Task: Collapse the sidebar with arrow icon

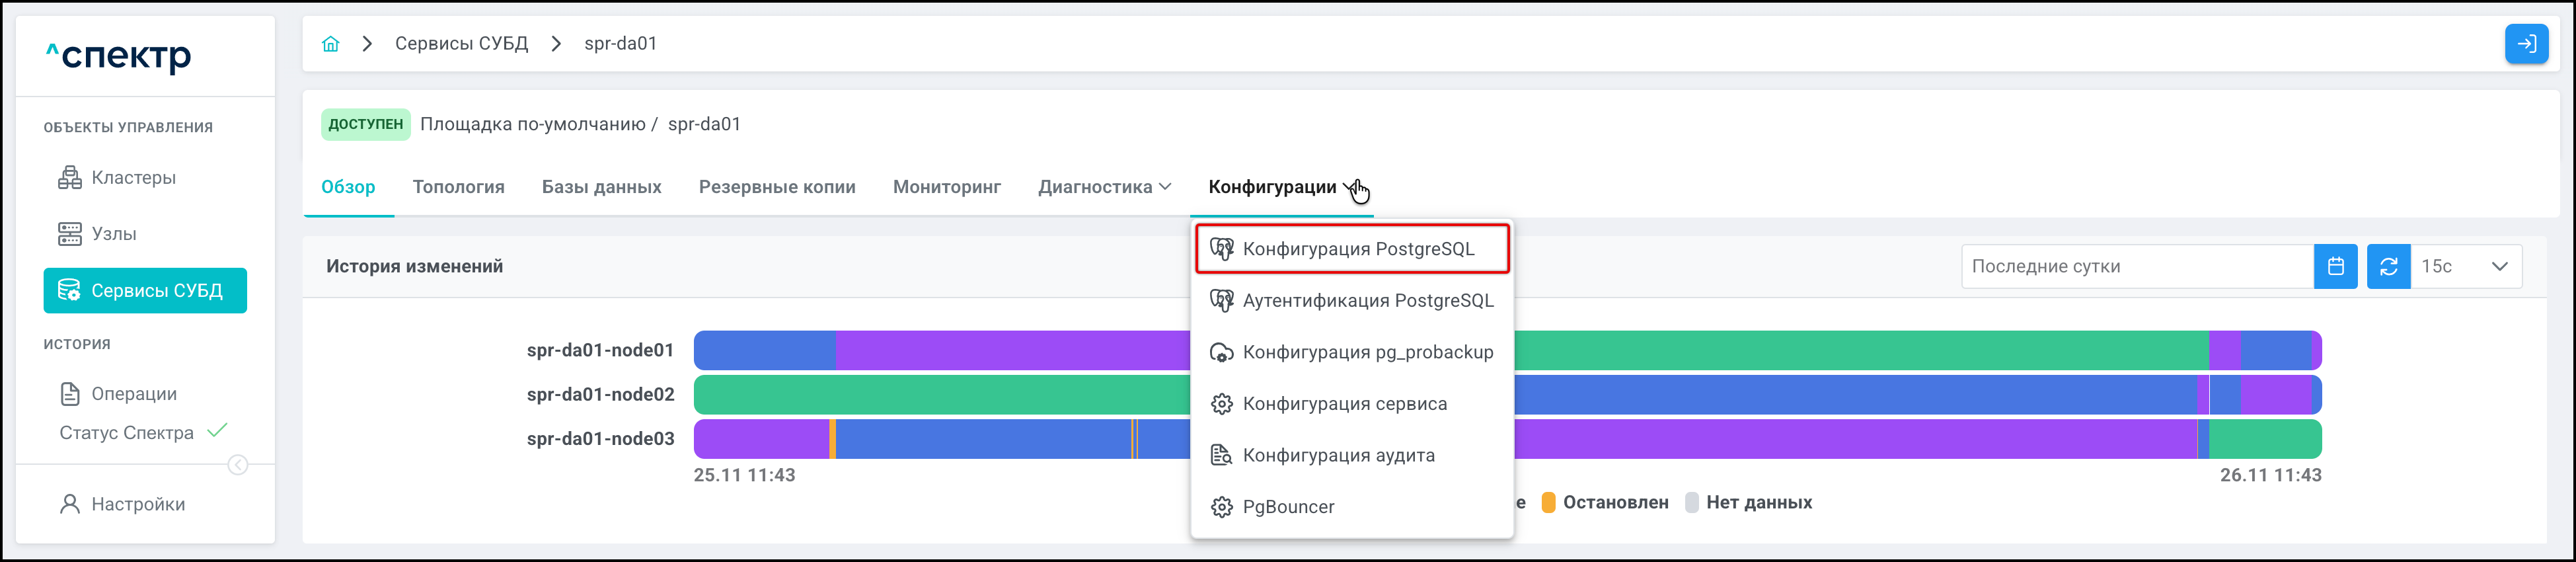Action: (x=238, y=465)
